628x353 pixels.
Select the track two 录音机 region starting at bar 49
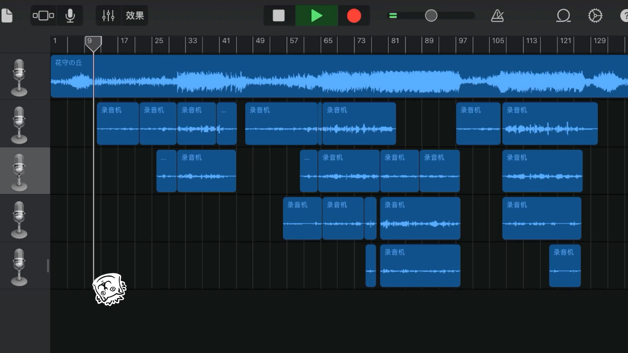click(x=281, y=124)
